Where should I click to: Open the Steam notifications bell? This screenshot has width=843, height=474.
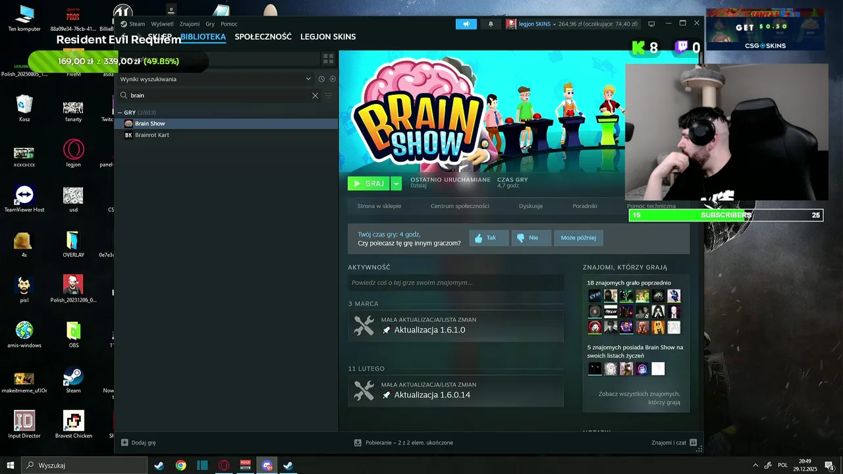491,24
